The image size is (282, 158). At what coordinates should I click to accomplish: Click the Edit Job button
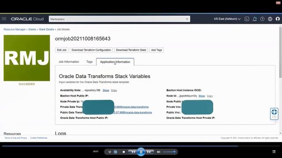point(62,50)
